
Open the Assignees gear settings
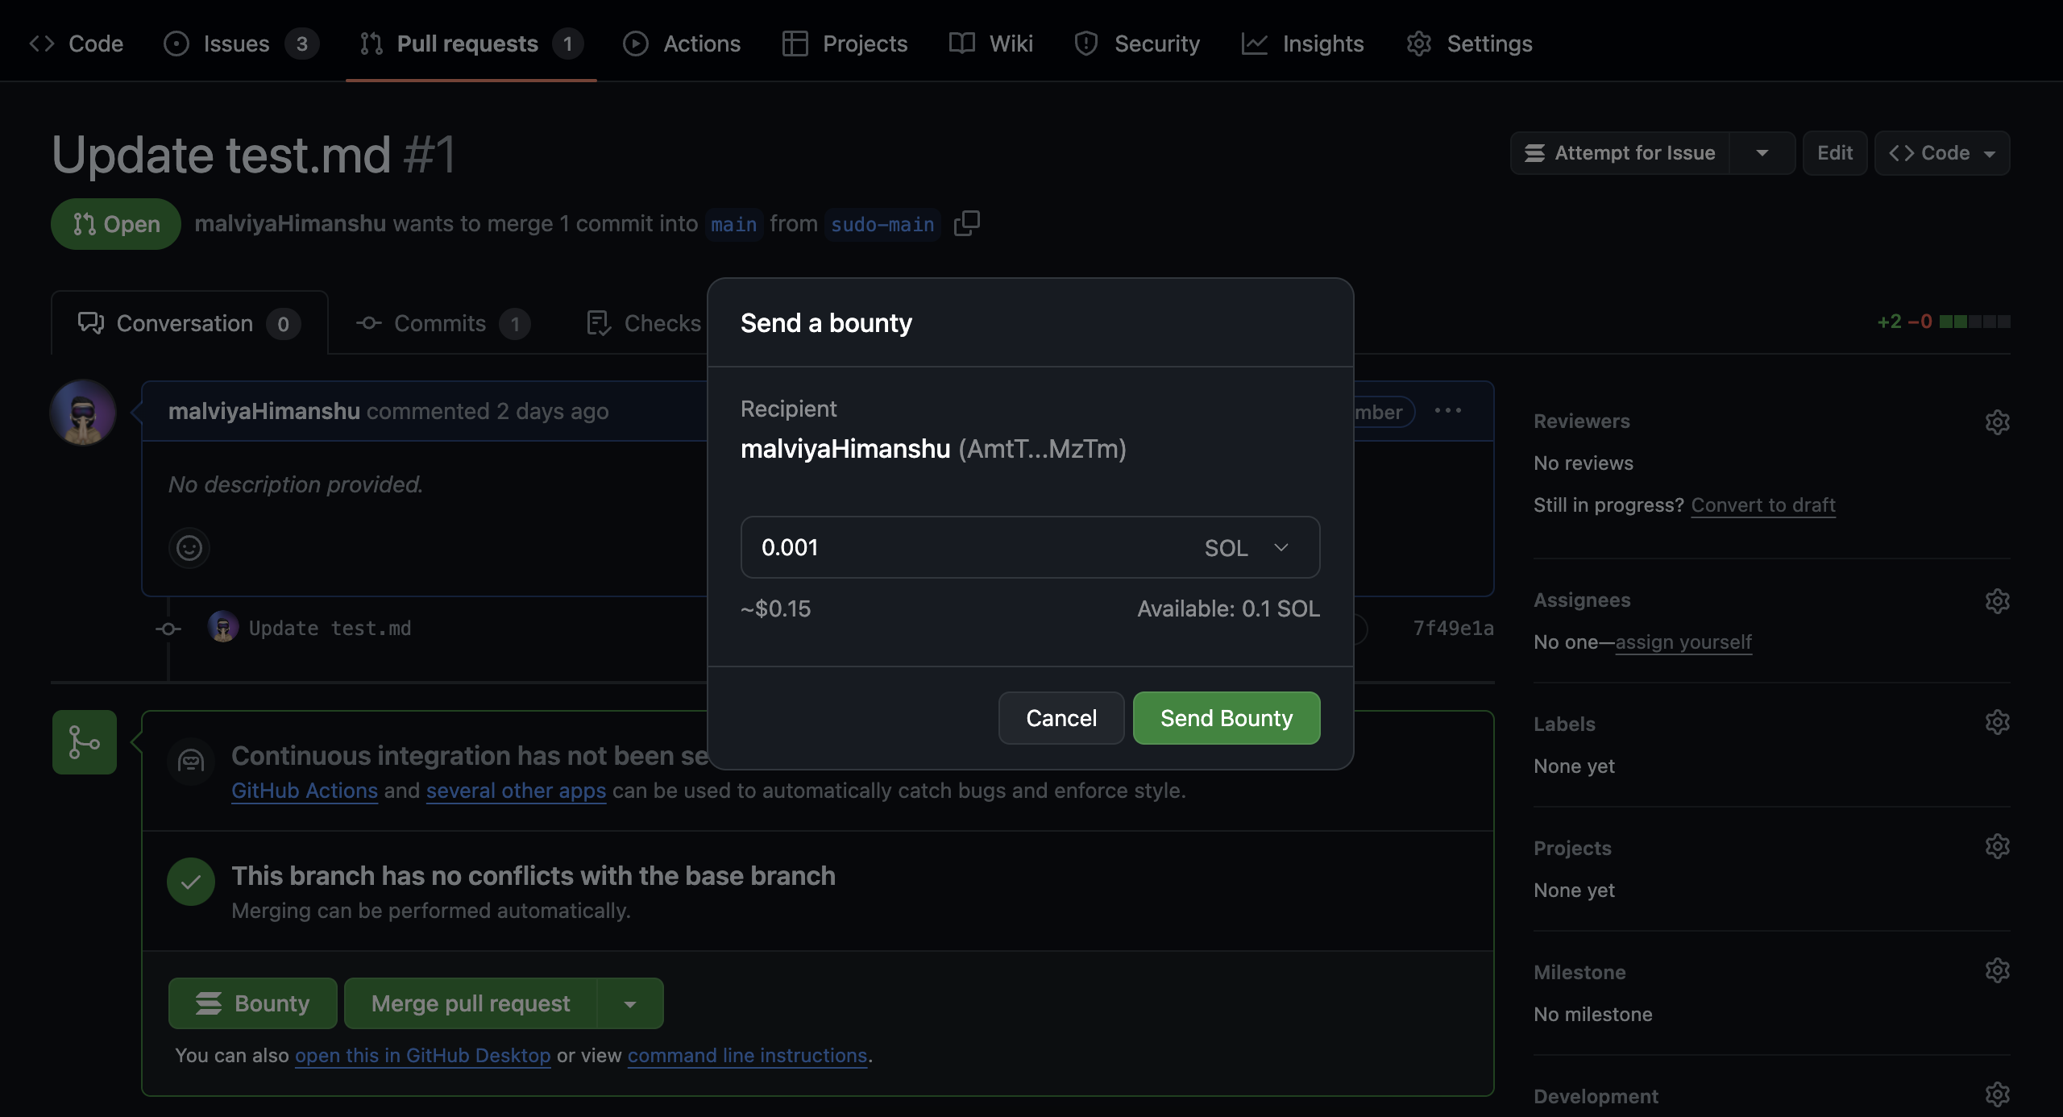point(1997,600)
